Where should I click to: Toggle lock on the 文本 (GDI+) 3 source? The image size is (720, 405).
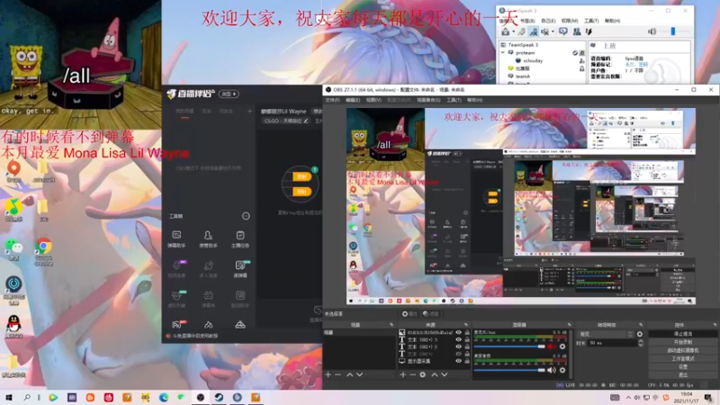(x=467, y=340)
